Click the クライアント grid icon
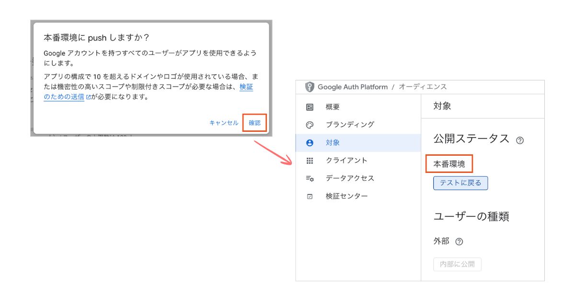 point(310,161)
